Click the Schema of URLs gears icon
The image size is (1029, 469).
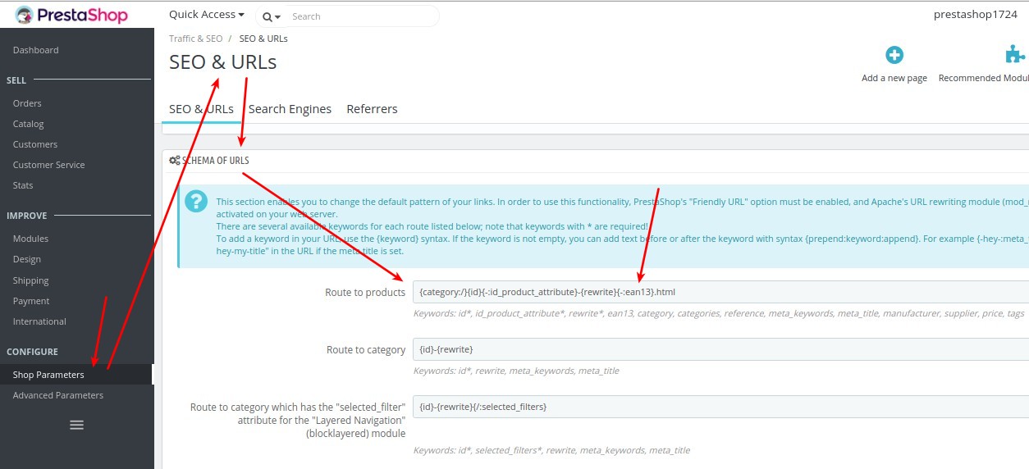[175, 161]
